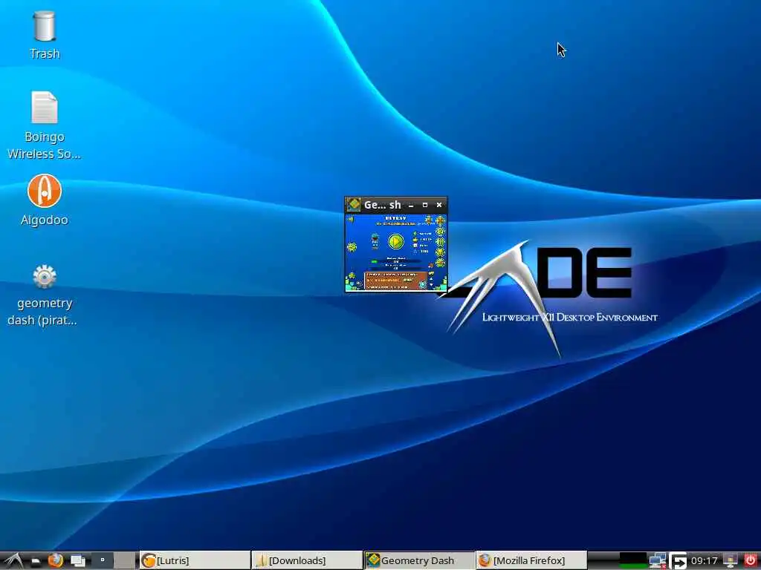
Task: Click the cyan round button on comment panel
Action: tap(423, 284)
